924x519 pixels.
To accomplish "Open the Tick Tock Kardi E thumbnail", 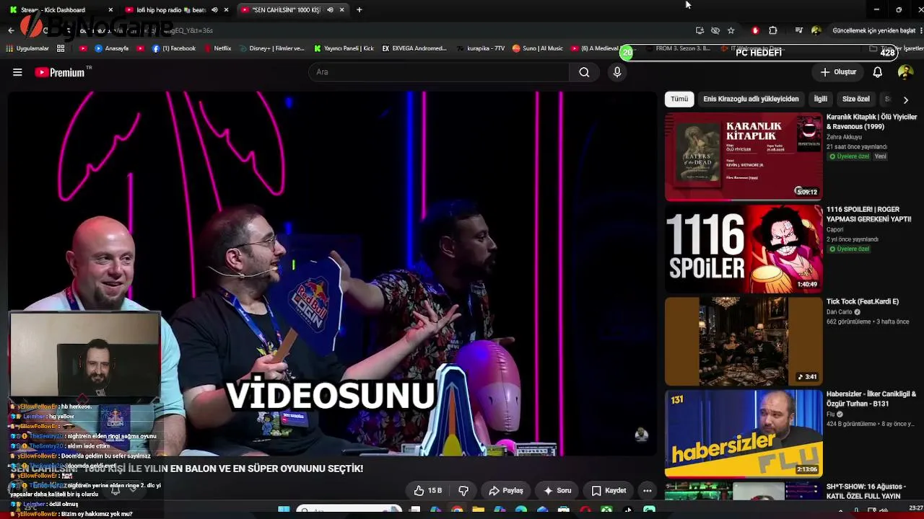I will tap(744, 341).
